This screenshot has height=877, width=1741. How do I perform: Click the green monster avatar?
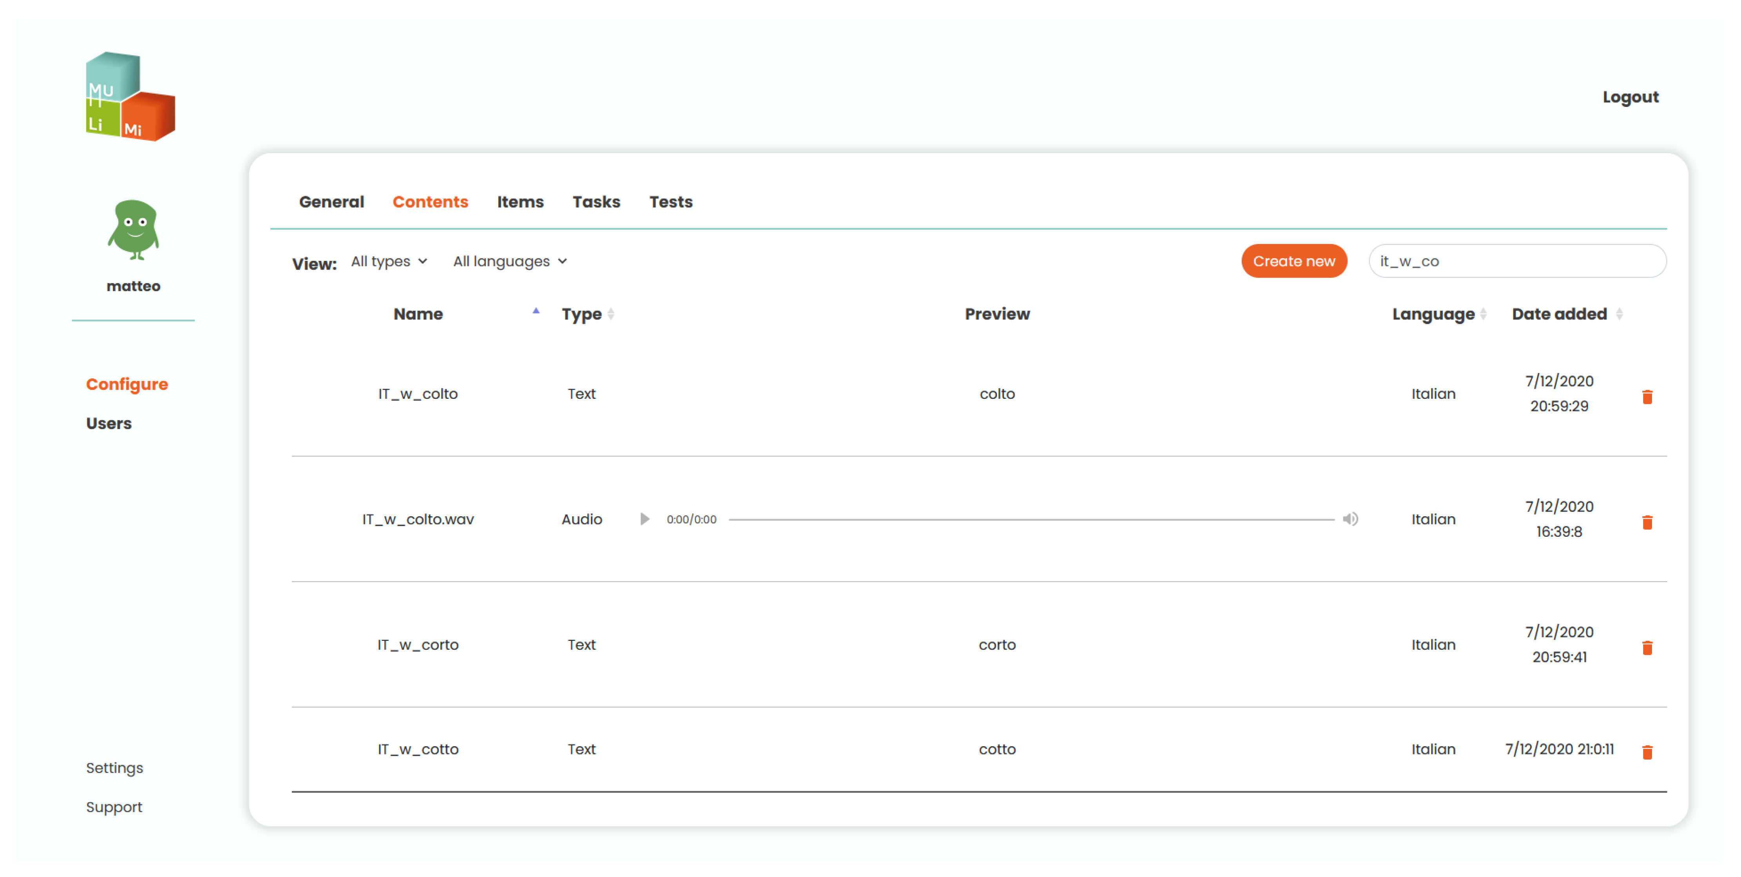pyautogui.click(x=133, y=230)
